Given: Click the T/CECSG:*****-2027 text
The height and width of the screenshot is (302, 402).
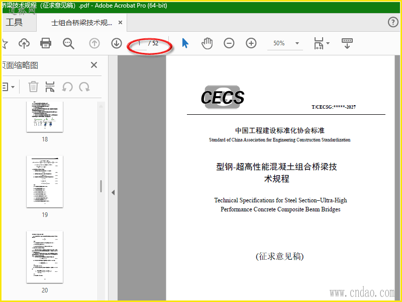Looking at the screenshot, I should point(334,107).
